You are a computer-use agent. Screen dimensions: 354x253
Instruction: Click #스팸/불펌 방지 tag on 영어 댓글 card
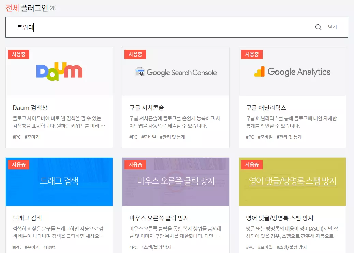292,247
